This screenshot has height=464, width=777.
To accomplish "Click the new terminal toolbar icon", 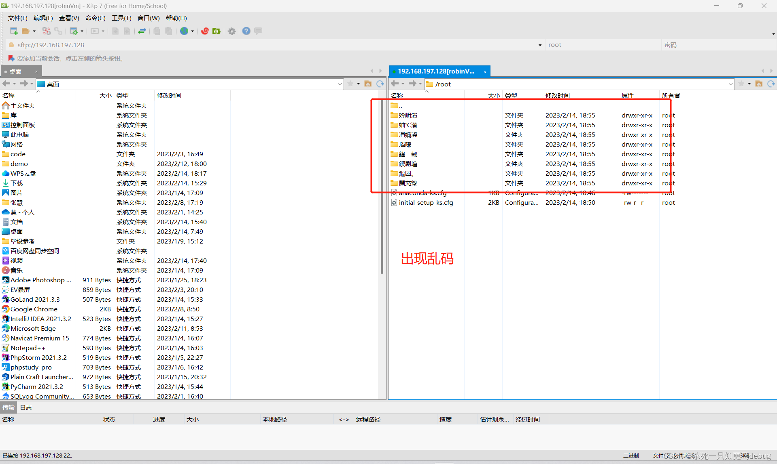I will point(95,31).
